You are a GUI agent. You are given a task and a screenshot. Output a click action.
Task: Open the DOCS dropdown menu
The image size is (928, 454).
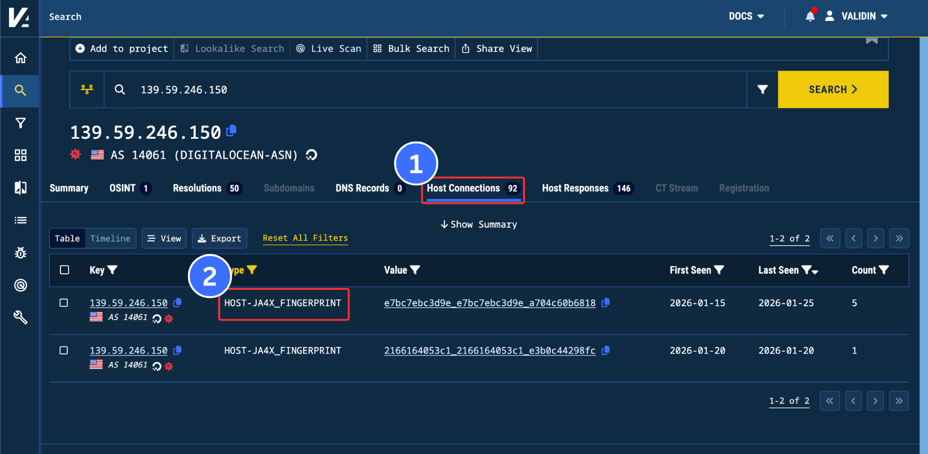pos(746,16)
